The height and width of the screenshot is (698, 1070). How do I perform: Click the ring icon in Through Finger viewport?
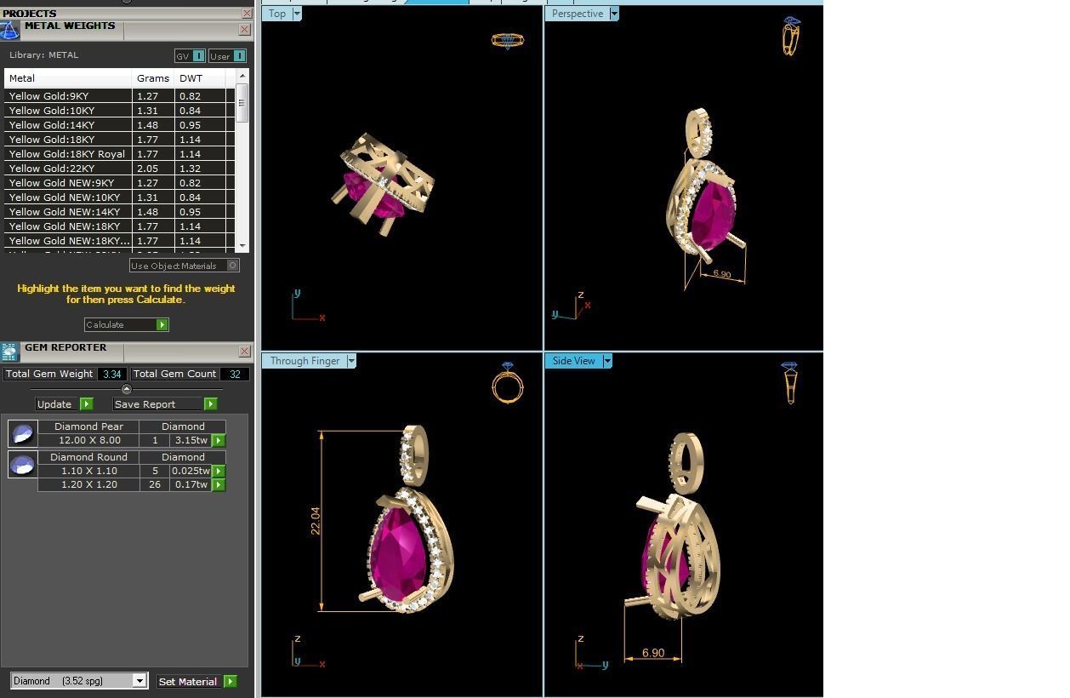pyautogui.click(x=508, y=382)
